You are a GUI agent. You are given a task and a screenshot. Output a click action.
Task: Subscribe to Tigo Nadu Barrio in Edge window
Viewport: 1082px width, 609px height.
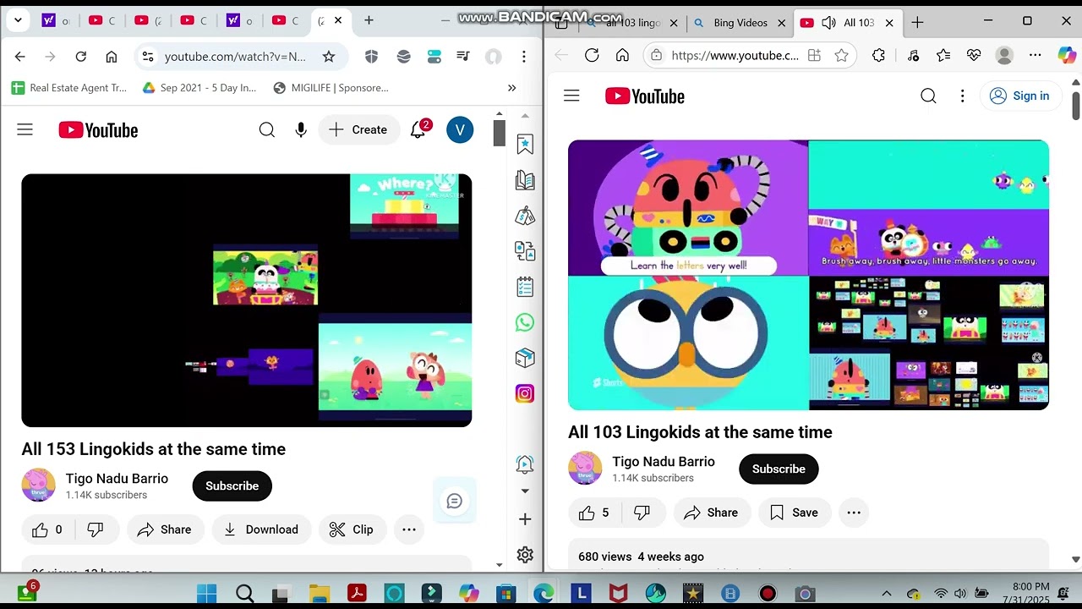(779, 469)
